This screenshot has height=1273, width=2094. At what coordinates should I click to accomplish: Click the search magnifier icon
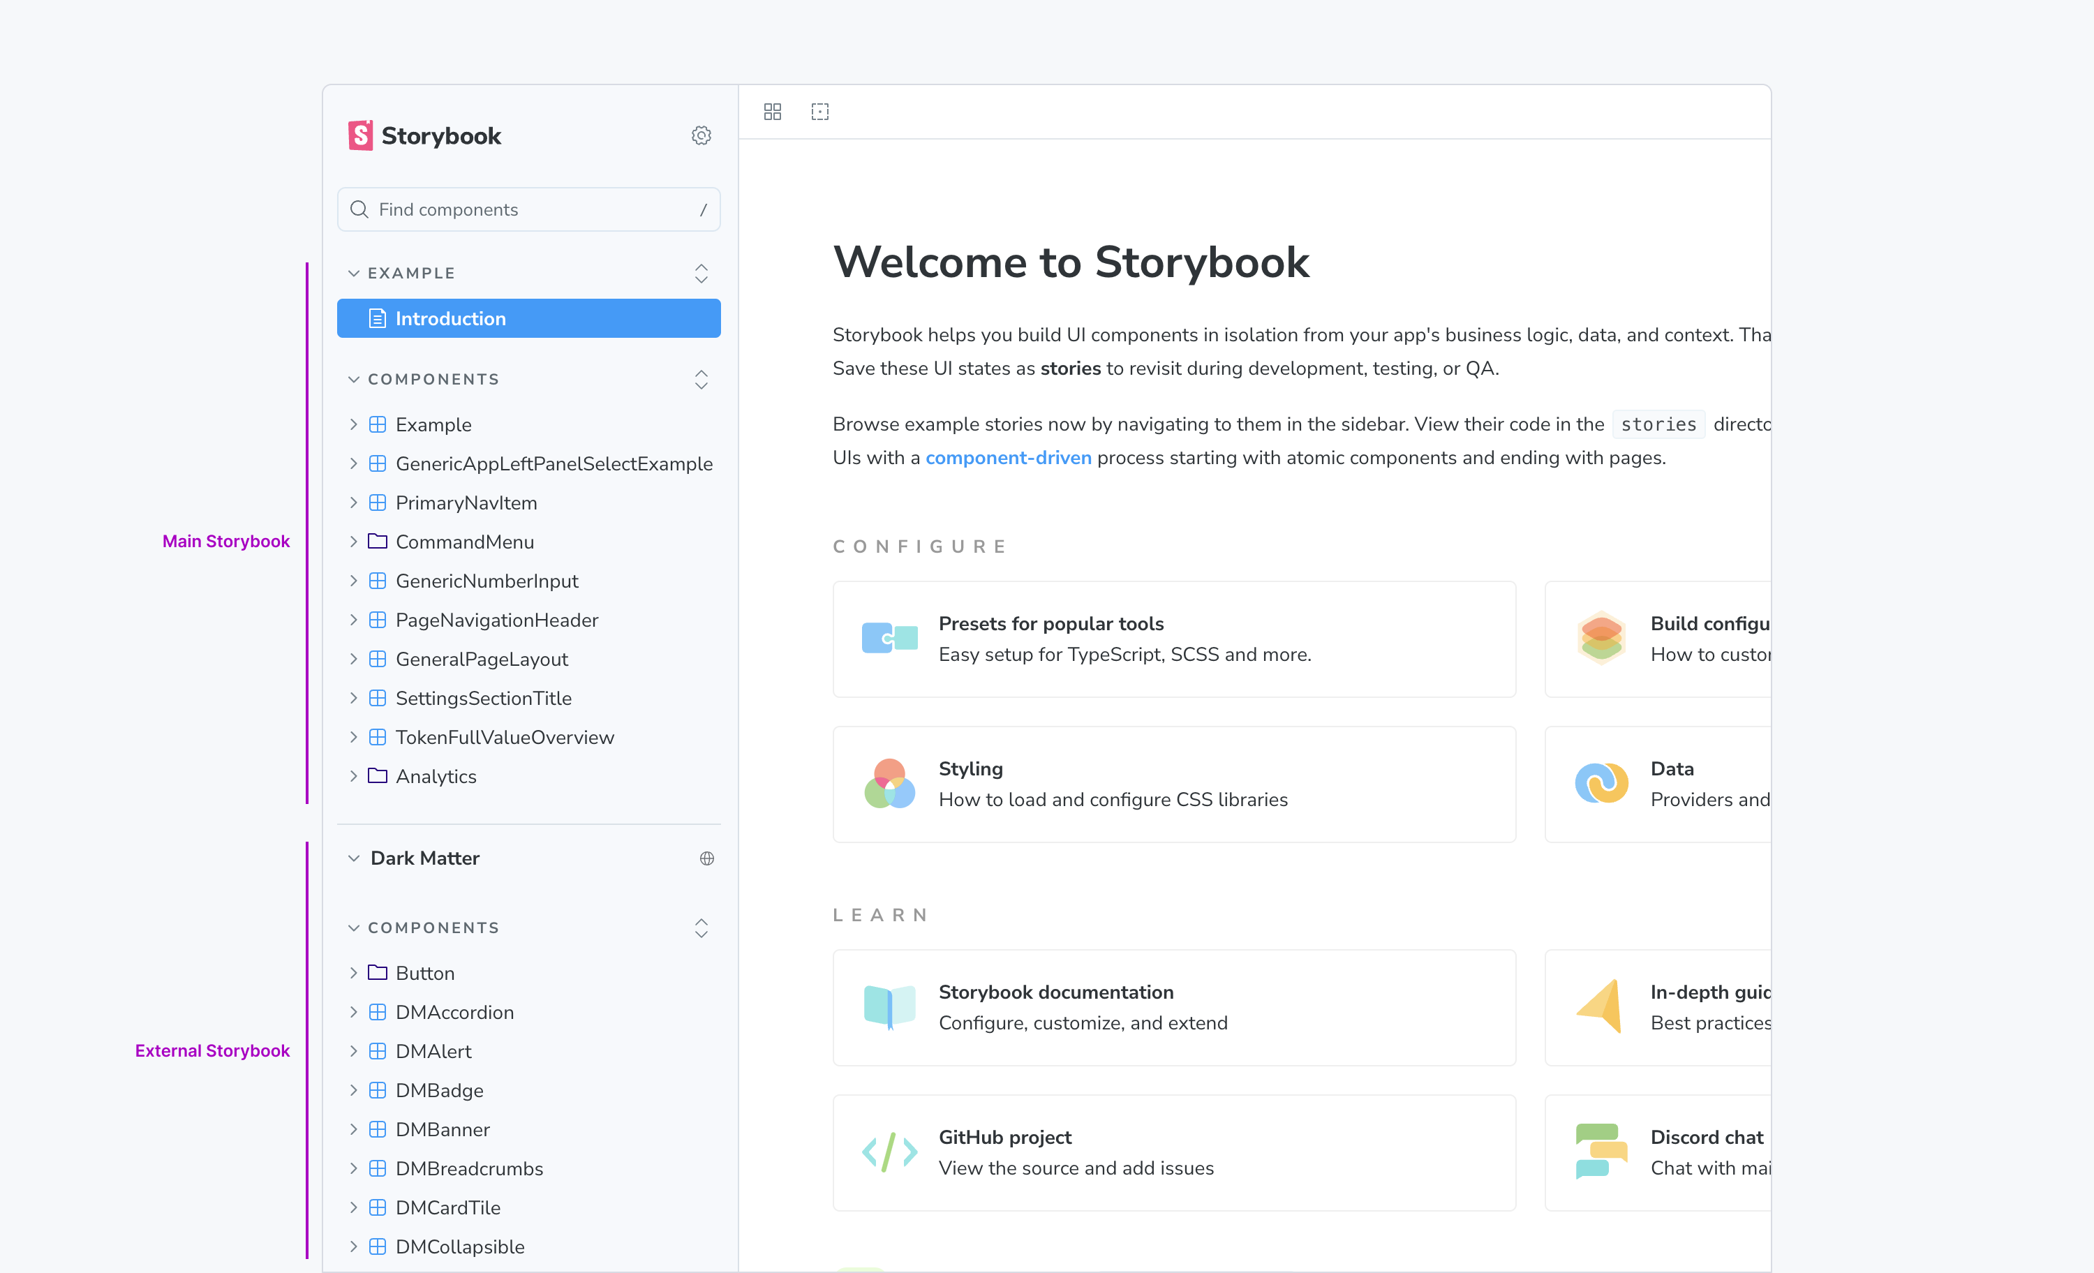coord(359,209)
